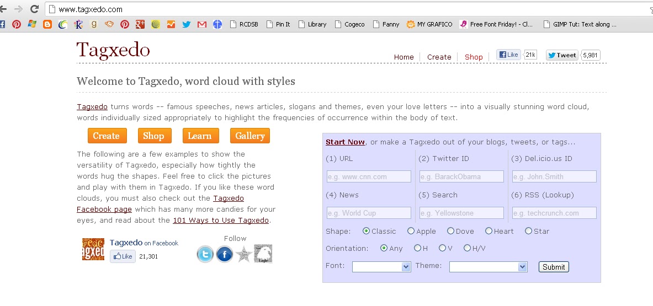Open the Pinterest bookmark beside Google+
This screenshot has height=306, width=653.
(125, 24)
